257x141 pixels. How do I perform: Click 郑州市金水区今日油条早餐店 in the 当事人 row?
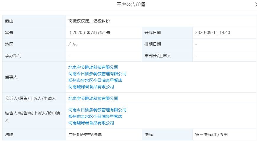[x=95, y=80]
